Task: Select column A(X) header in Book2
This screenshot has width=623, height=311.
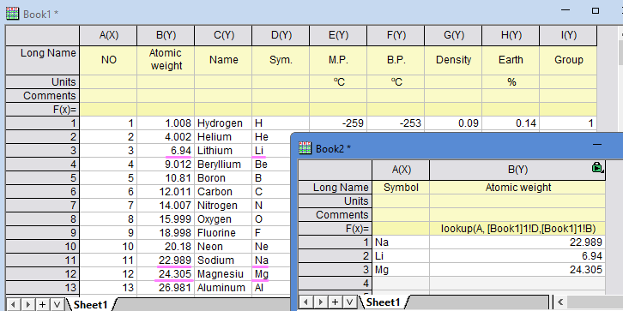Action: click(401, 170)
